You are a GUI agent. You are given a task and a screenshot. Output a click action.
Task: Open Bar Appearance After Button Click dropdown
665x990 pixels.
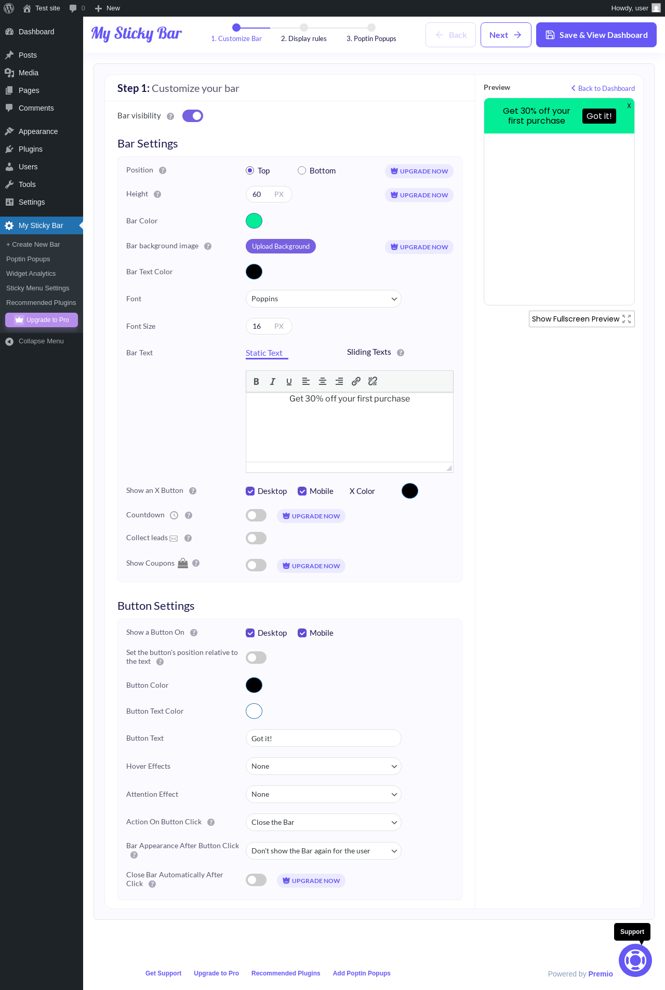[324, 851]
